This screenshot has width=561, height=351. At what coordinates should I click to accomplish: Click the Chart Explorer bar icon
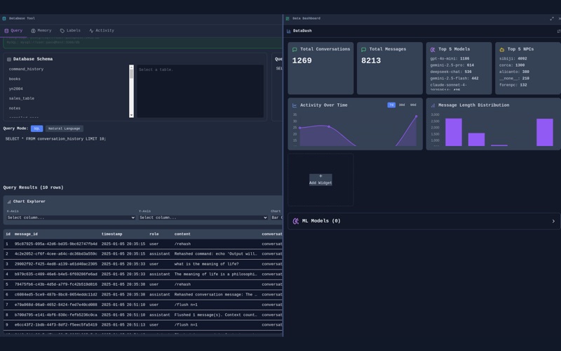tap(9, 201)
